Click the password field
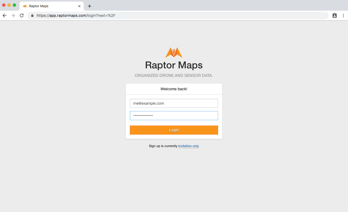Viewport: 348px width, 212px height. [x=174, y=116]
